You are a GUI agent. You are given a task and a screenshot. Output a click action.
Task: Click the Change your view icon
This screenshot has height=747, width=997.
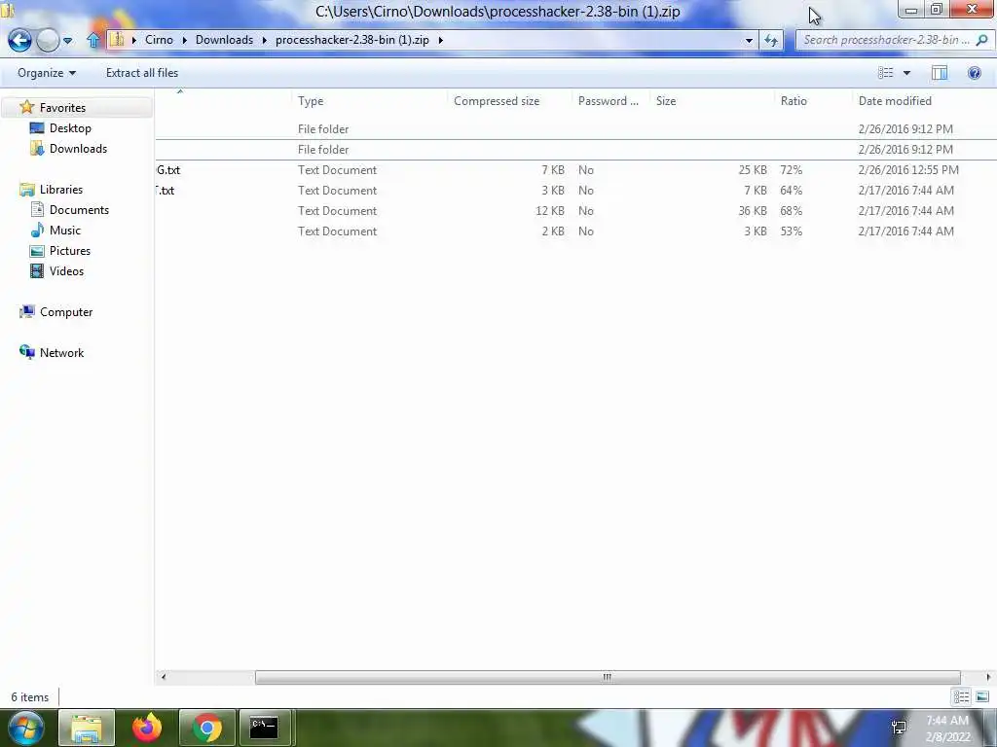[x=886, y=73]
